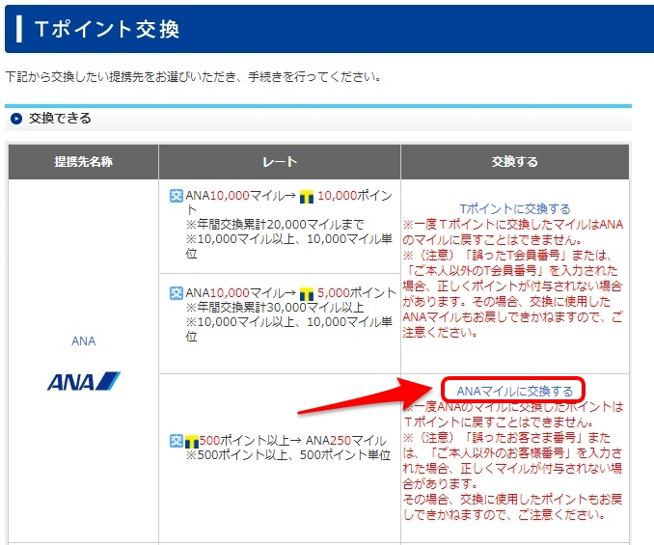Click T-Point flag icon before 10,000ポイント
Screen dimensions: 654x545
point(307,197)
